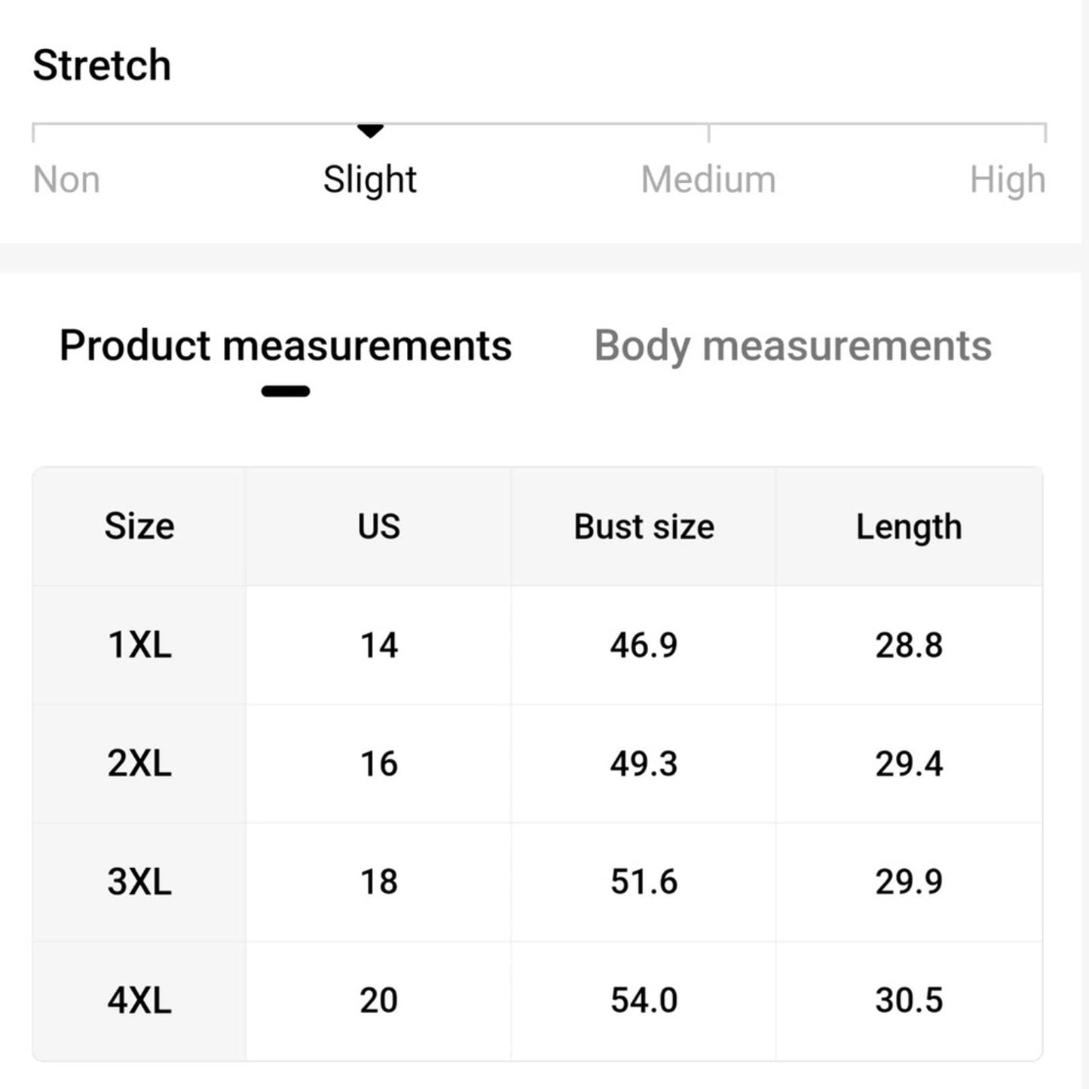The image size is (1089, 1089).
Task: Select the 1XL size row
Action: coord(537,645)
